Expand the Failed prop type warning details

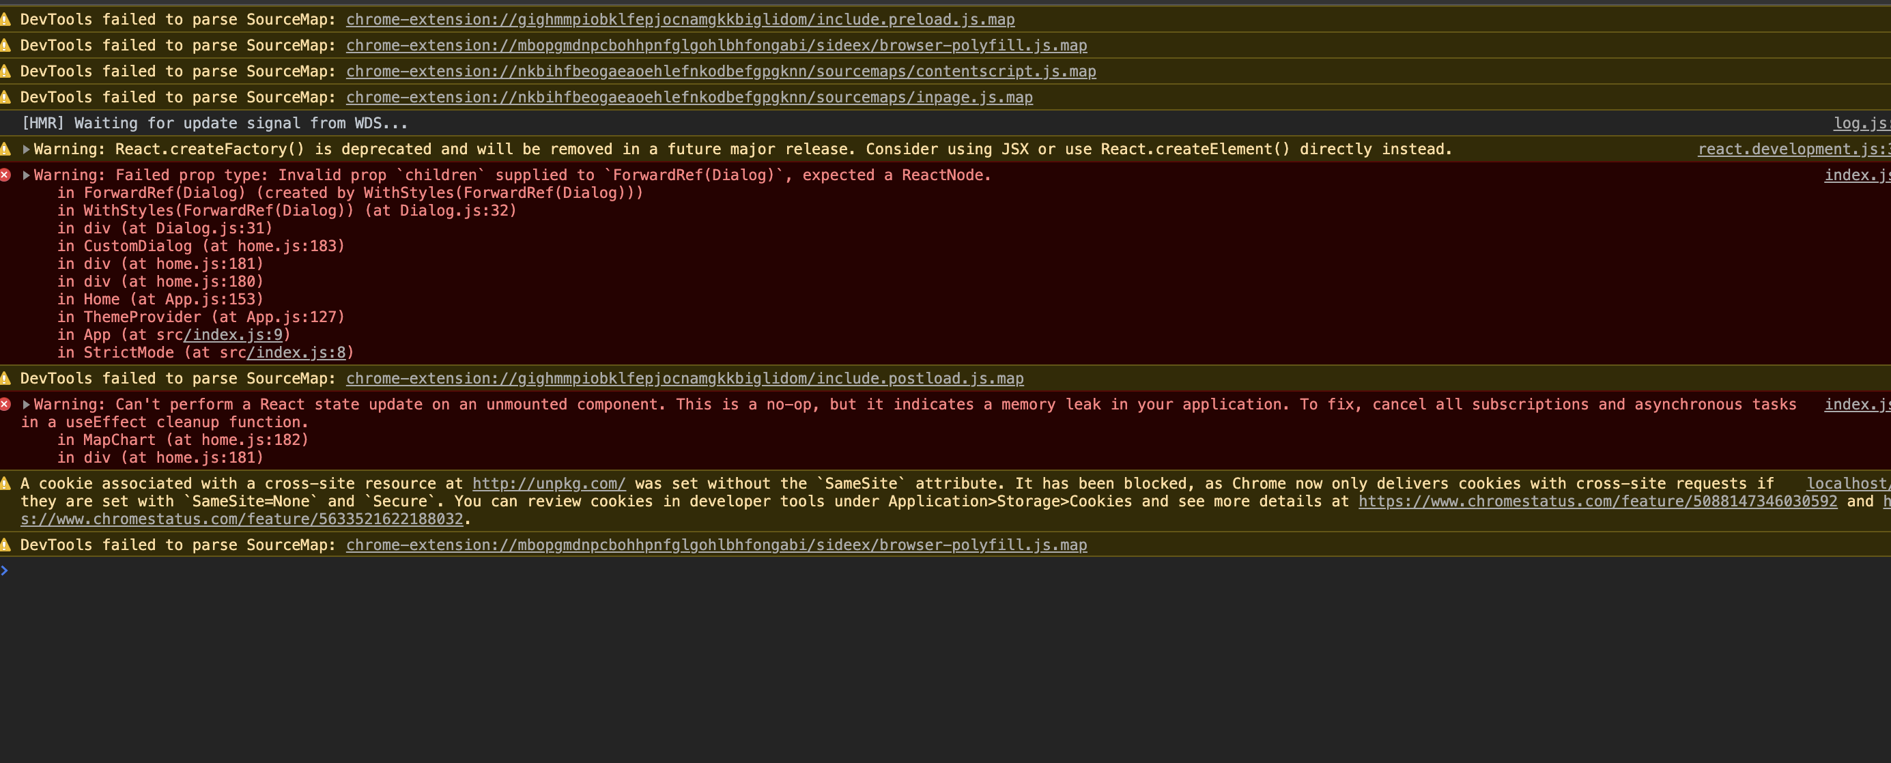pos(27,175)
